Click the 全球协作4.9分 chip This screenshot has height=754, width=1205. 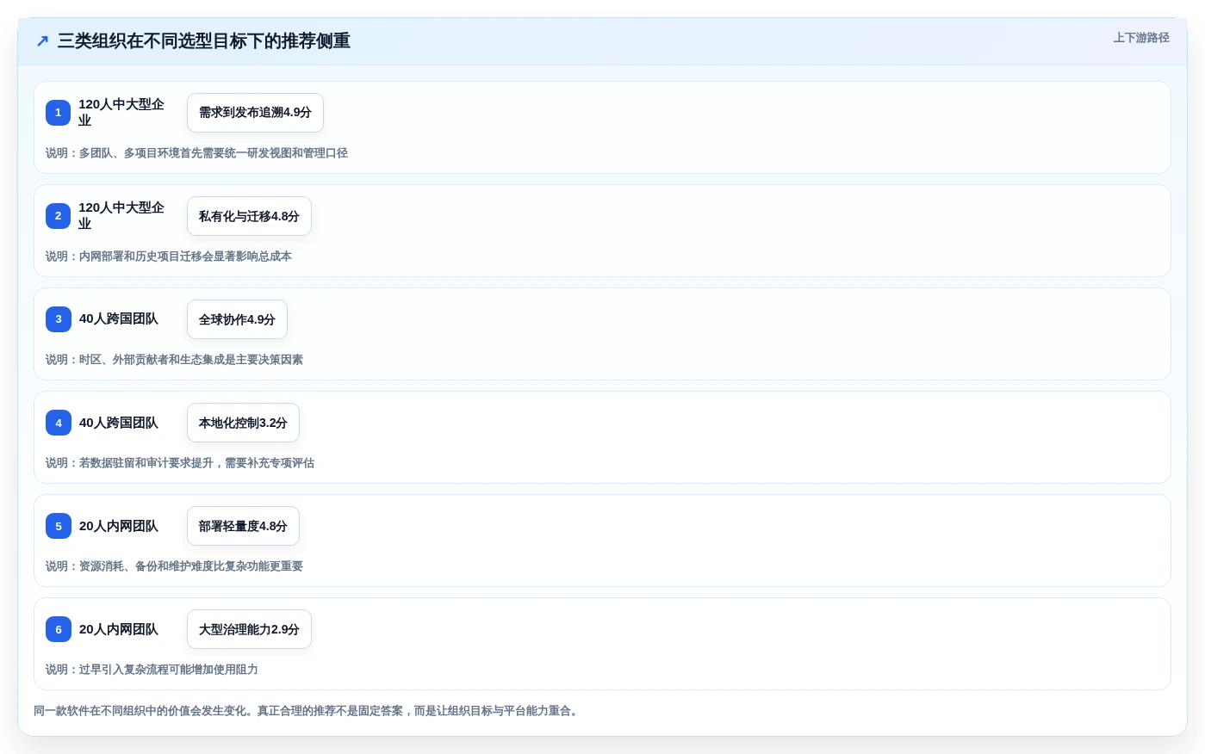[x=237, y=319]
